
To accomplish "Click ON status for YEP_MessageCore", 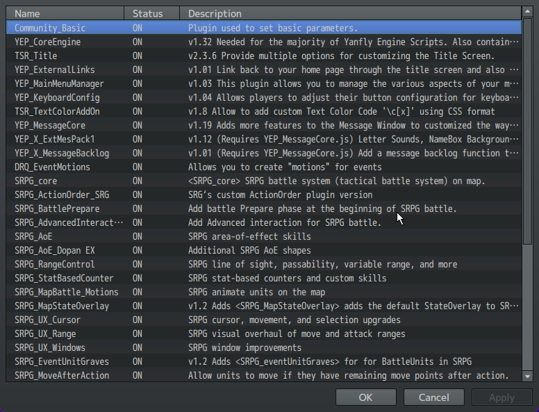I will click(138, 125).
